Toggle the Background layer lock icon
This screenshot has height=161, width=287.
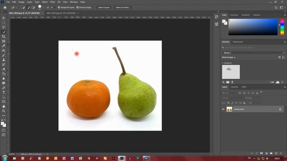(280, 109)
